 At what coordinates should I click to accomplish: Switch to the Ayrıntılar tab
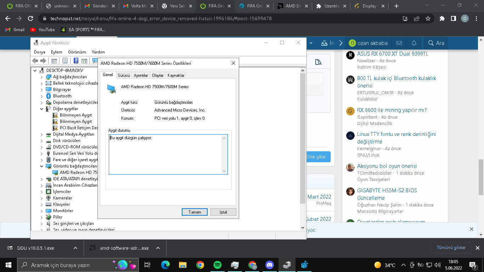pyautogui.click(x=141, y=75)
